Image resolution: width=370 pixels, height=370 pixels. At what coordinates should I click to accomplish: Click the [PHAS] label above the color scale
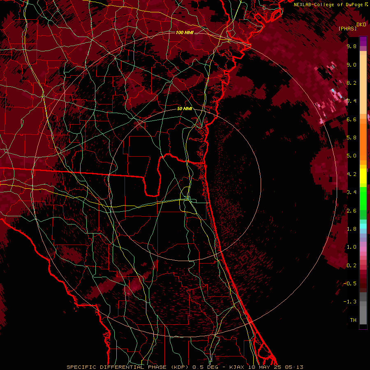pyautogui.click(x=347, y=28)
